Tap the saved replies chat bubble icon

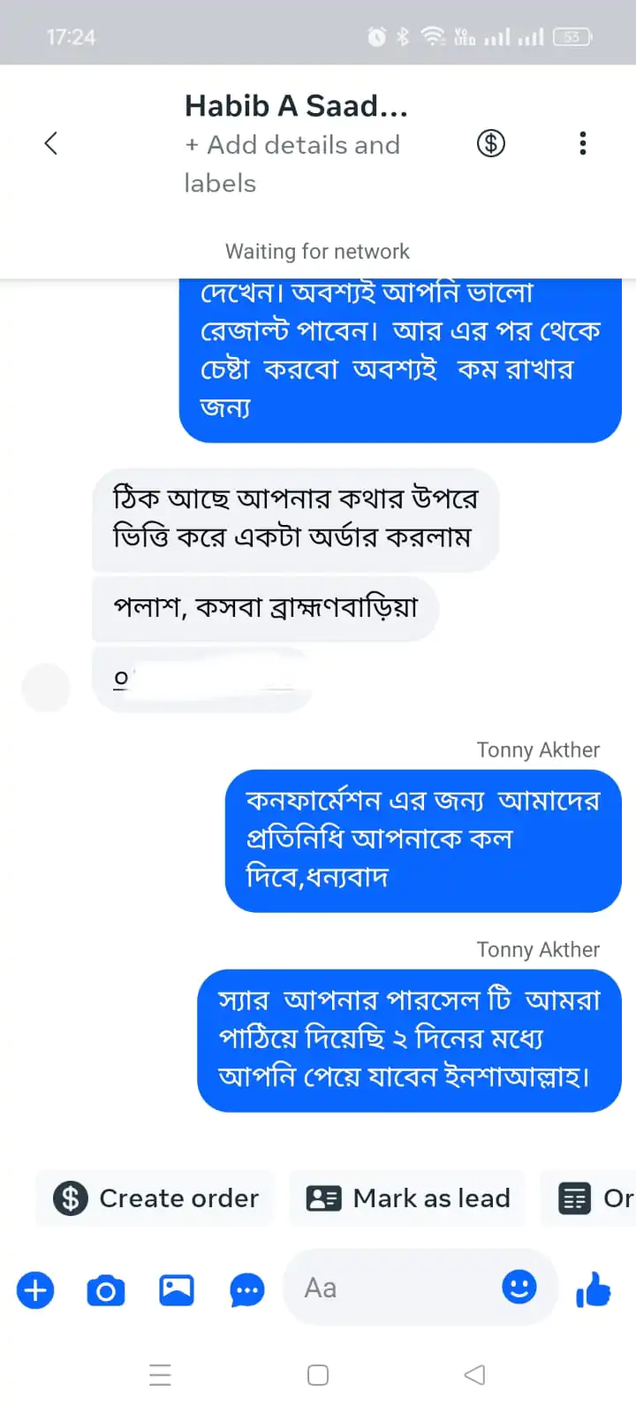(246, 1290)
